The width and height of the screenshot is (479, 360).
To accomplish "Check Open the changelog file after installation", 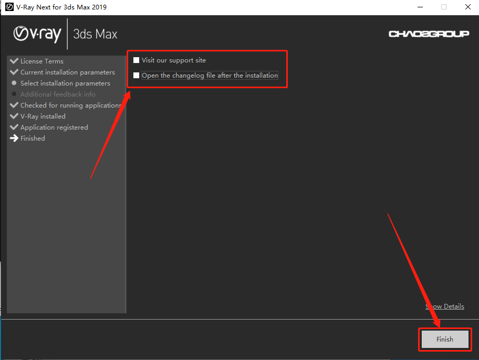I will tap(136, 76).
